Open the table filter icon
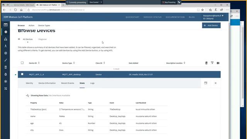The image size is (247, 139). click(212, 63)
